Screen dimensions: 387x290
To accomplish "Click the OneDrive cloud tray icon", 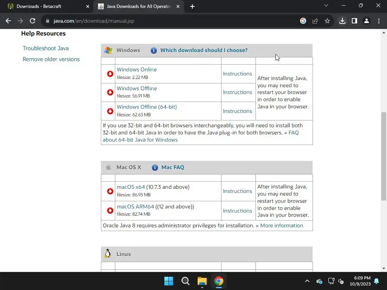I will point(319,281).
